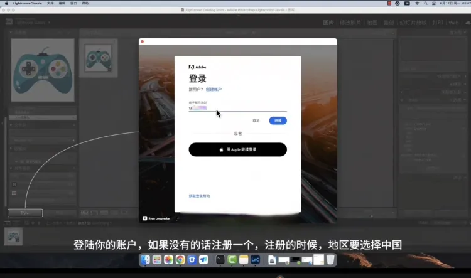Screen dimensions: 471x278
Task: Open the 创建账户 create account link
Action: point(214,90)
